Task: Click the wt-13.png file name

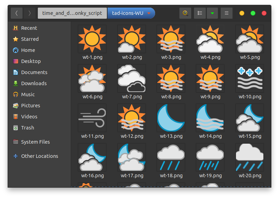Action: click(x=171, y=136)
